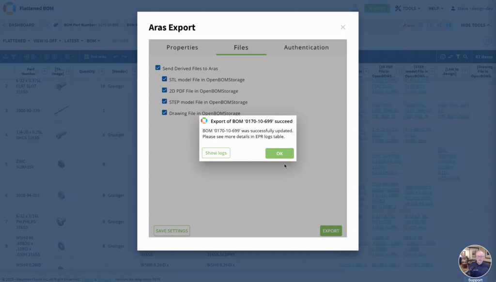Image resolution: width=496 pixels, height=282 pixels.
Task: Uncheck 2D PDF File in OpenBOMStorage
Action: (x=165, y=90)
